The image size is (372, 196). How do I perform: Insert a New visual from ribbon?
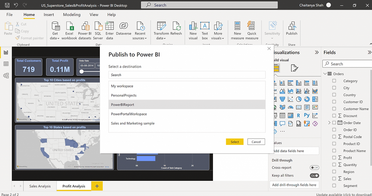[x=193, y=31]
